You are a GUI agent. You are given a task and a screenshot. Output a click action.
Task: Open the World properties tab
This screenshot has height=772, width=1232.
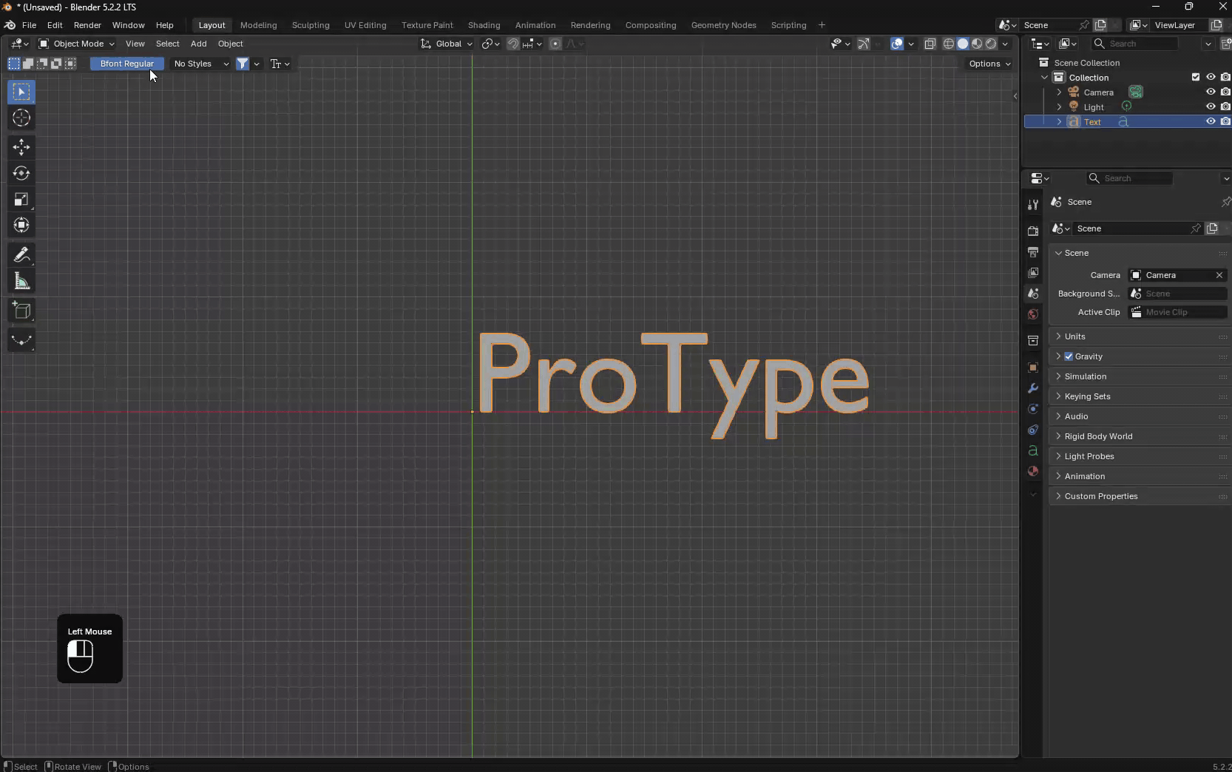point(1033,314)
